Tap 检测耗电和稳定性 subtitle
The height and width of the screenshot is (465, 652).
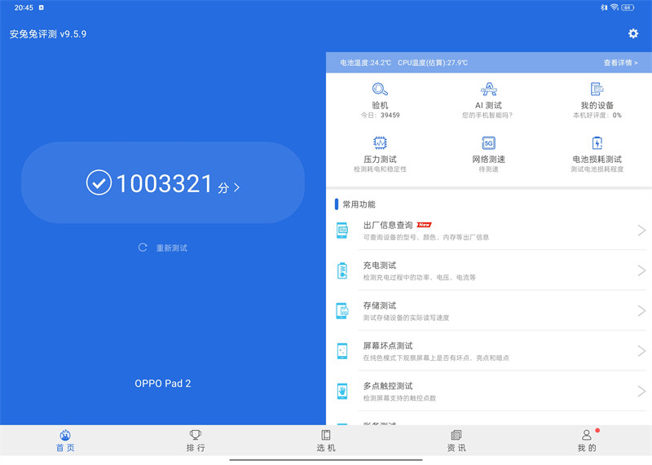[380, 169]
